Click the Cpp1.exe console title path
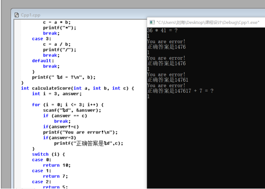The image size is (265, 189). point(208,22)
